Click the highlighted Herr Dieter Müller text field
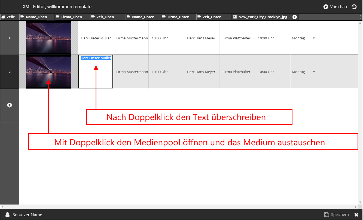This screenshot has width=363, height=220. click(x=96, y=58)
